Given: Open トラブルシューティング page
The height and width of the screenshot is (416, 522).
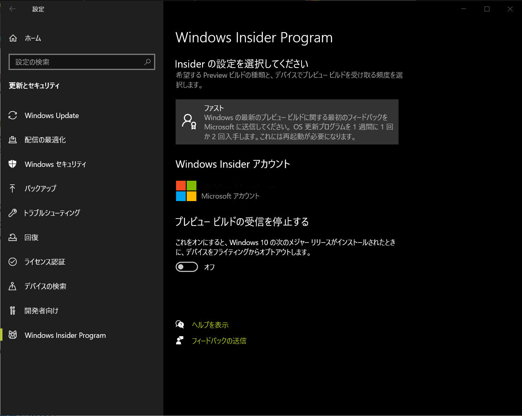Looking at the screenshot, I should (x=81, y=213).
